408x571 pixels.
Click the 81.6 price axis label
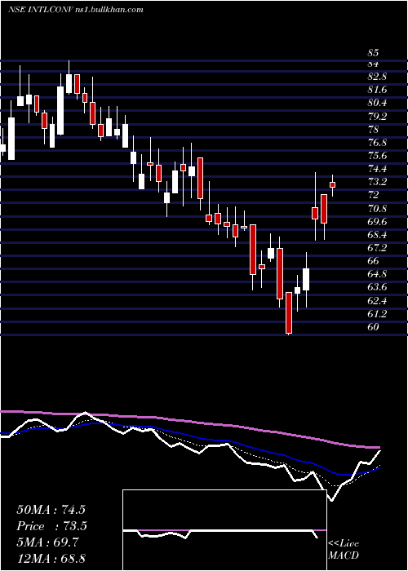pyautogui.click(x=377, y=90)
